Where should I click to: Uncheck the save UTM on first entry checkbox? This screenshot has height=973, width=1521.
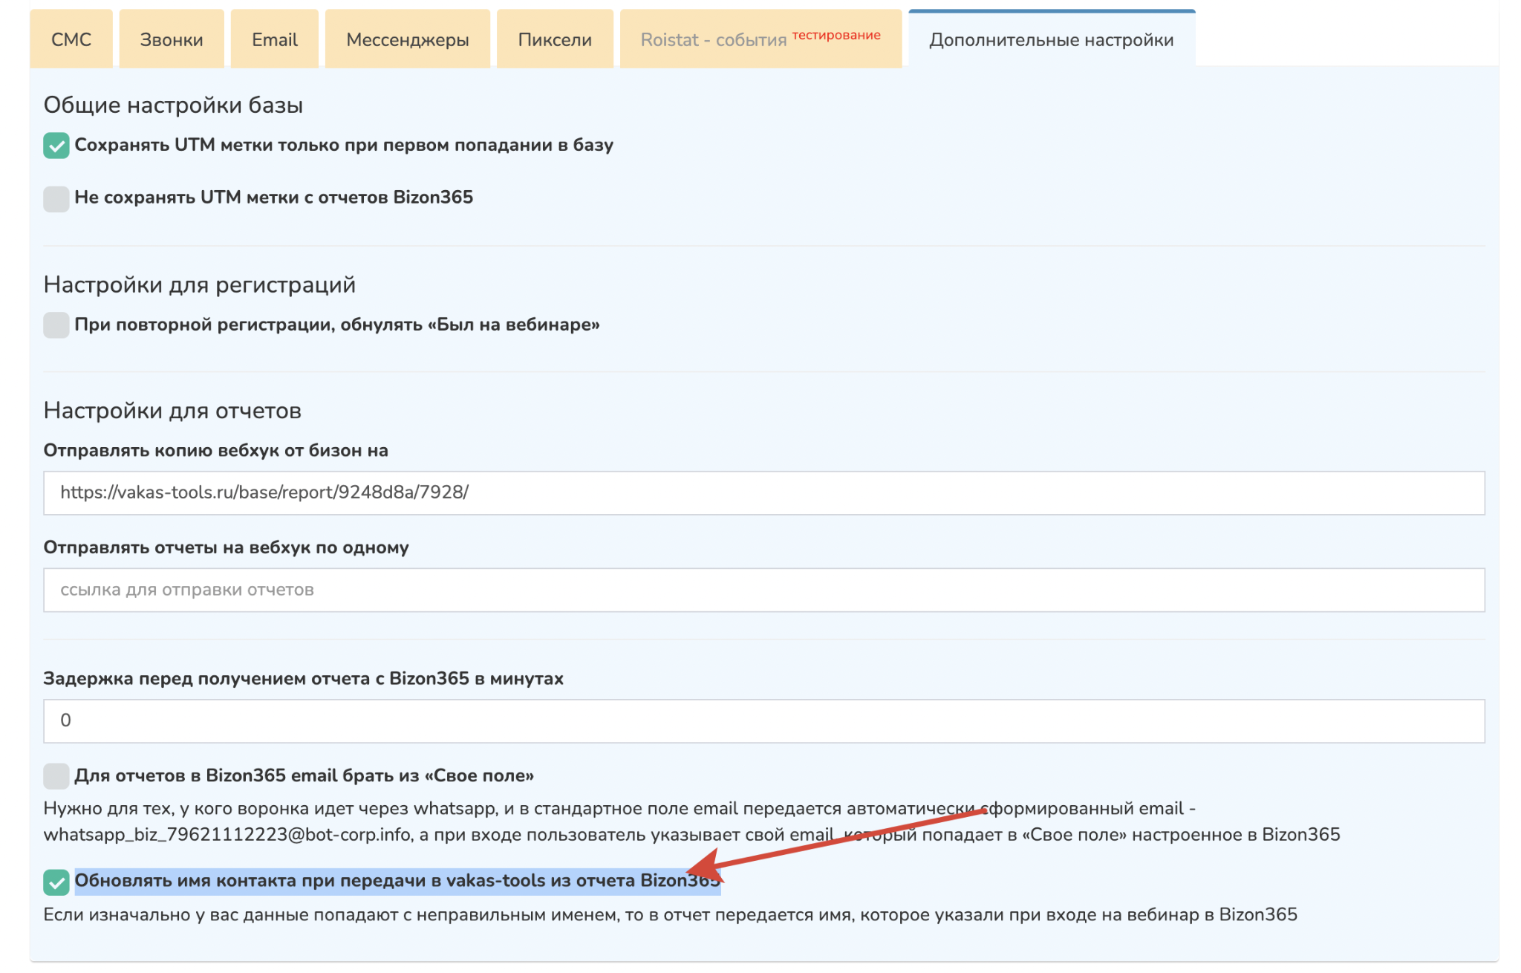click(x=56, y=146)
